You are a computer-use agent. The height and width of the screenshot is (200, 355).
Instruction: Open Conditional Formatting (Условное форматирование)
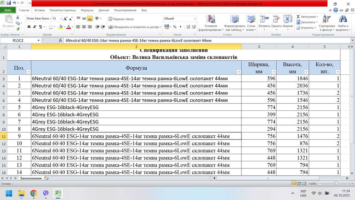[x=211, y=23]
